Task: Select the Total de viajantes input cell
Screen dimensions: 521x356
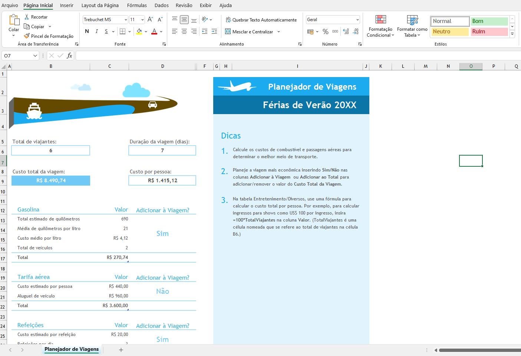Action: [x=51, y=150]
